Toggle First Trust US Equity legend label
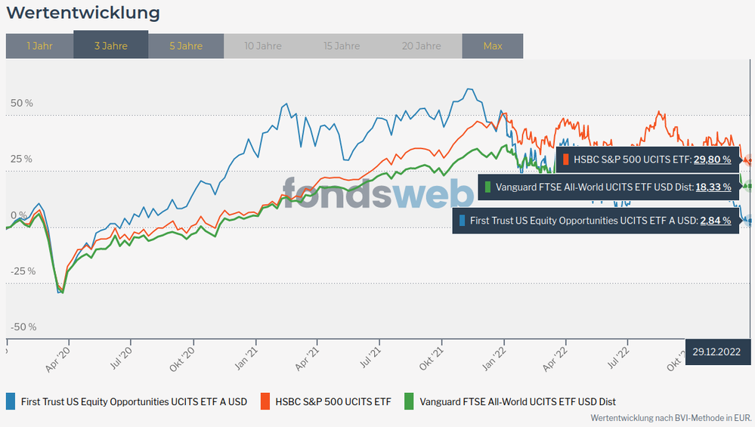 pyautogui.click(x=133, y=401)
